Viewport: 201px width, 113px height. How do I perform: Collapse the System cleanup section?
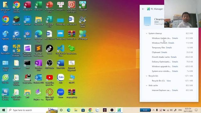(x=147, y=34)
